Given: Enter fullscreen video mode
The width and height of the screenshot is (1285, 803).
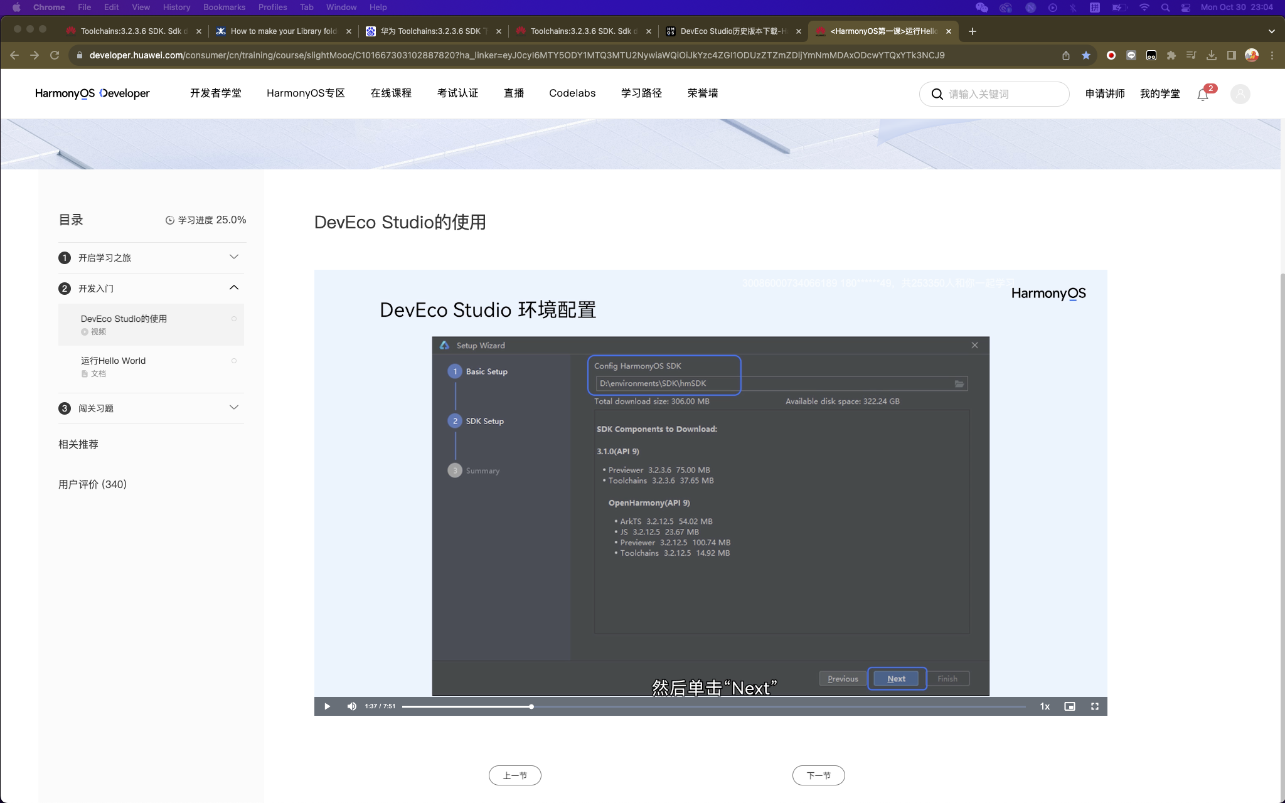Looking at the screenshot, I should pos(1095,706).
